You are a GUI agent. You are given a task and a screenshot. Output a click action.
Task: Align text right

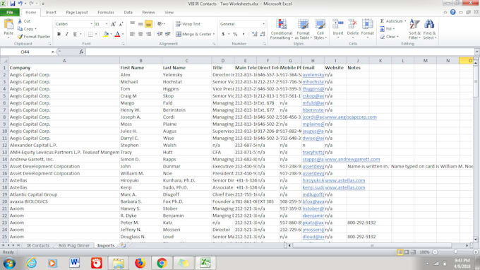(x=148, y=34)
